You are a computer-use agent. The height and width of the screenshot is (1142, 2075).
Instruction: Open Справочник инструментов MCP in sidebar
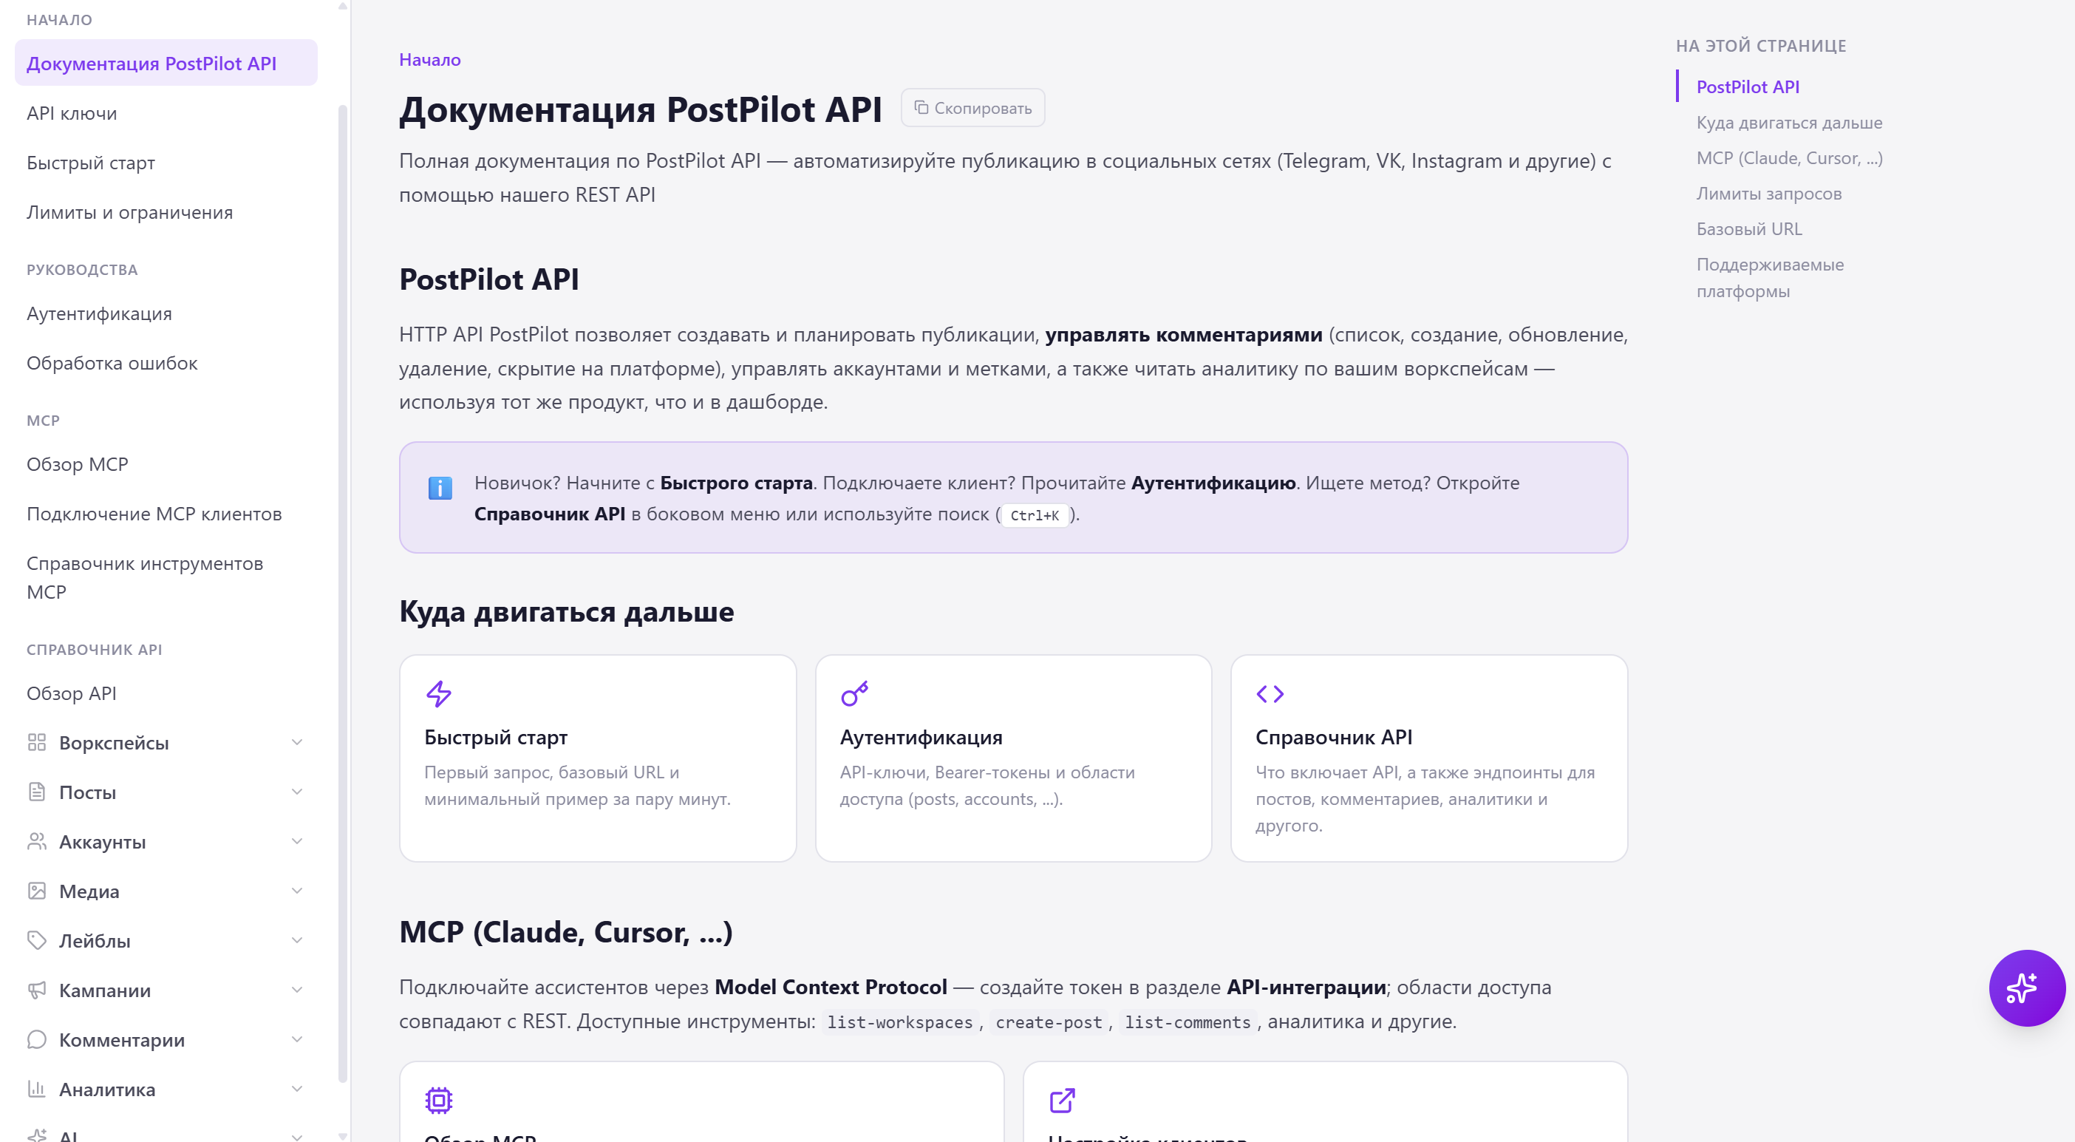166,577
